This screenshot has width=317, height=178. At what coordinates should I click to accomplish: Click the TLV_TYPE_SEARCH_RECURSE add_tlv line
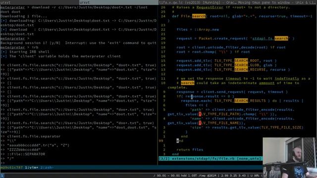(x=233, y=69)
